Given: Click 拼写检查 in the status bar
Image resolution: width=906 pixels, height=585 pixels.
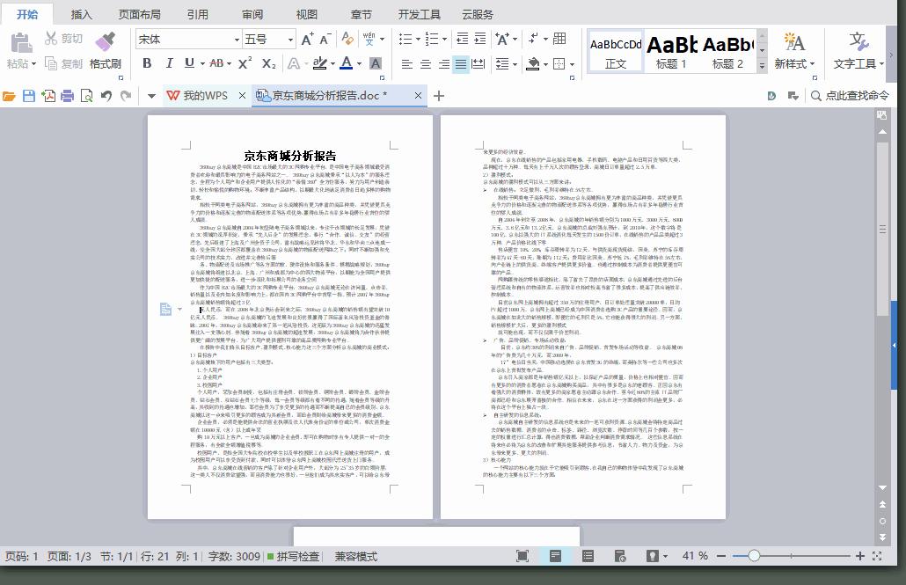Looking at the screenshot, I should click(294, 556).
